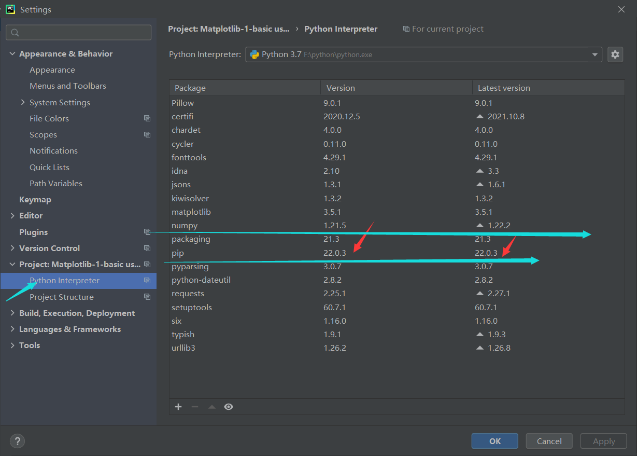Select the pyparsing package row
The width and height of the screenshot is (637, 456).
(397, 267)
